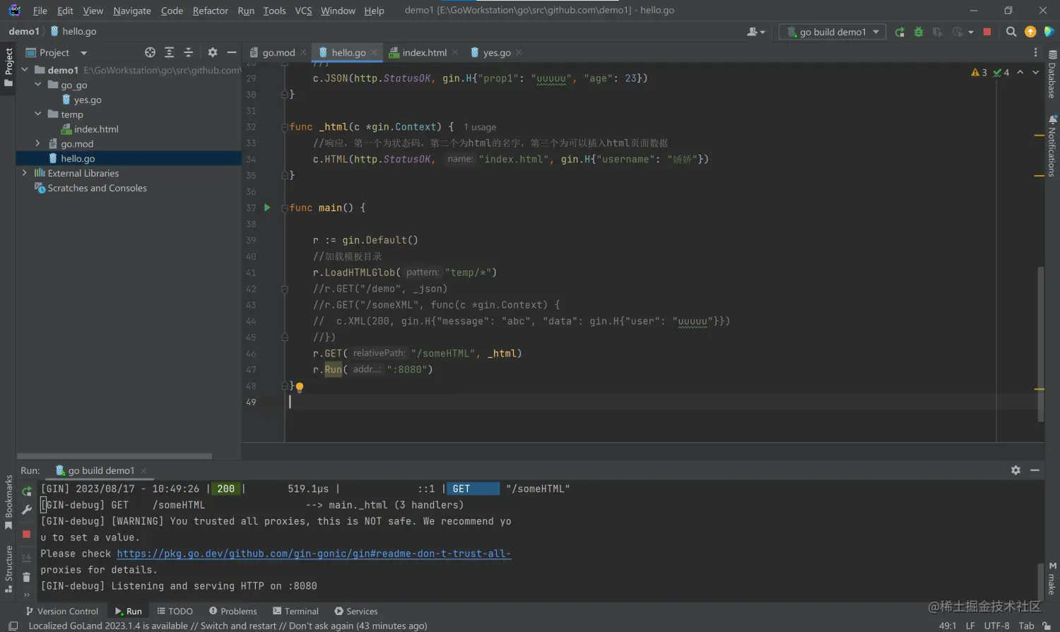This screenshot has width=1060, height=632.
Task: Rerun go build demo1 in the Run panel
Action: click(x=27, y=491)
